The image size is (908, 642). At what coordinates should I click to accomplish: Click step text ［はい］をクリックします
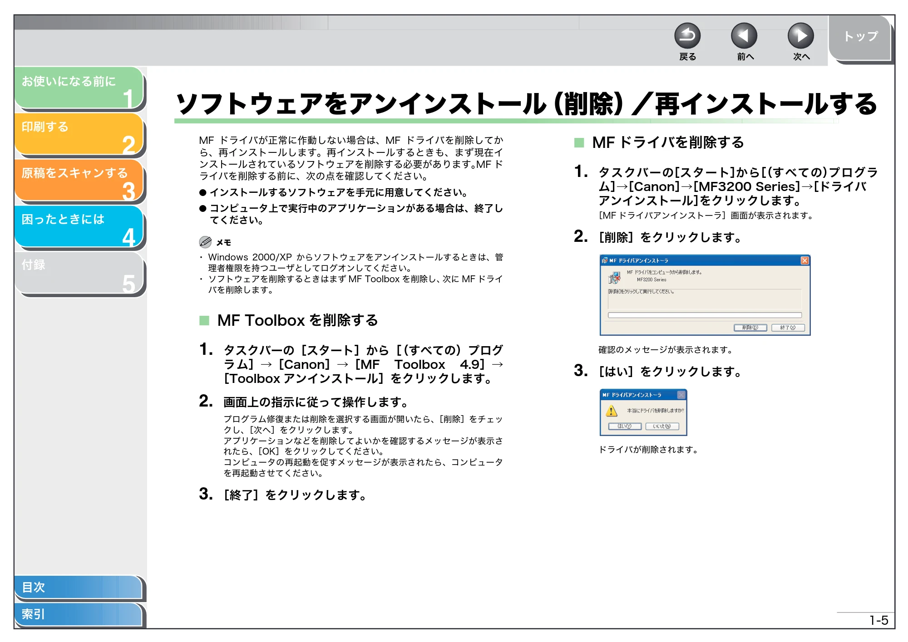pyautogui.click(x=670, y=372)
